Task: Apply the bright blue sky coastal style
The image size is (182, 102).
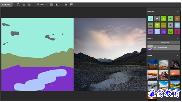Action: click(x=163, y=86)
